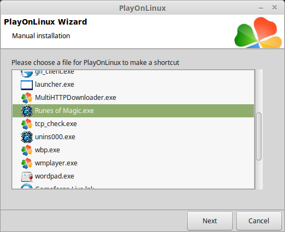Click the MultiHTTPDownloader.exe clover icon
Screen dimensions: 285x232
(x=27, y=98)
